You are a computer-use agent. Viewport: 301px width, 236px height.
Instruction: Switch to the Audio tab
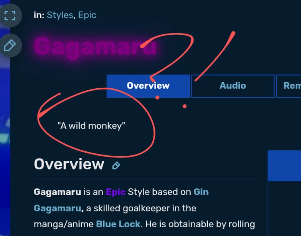233,86
